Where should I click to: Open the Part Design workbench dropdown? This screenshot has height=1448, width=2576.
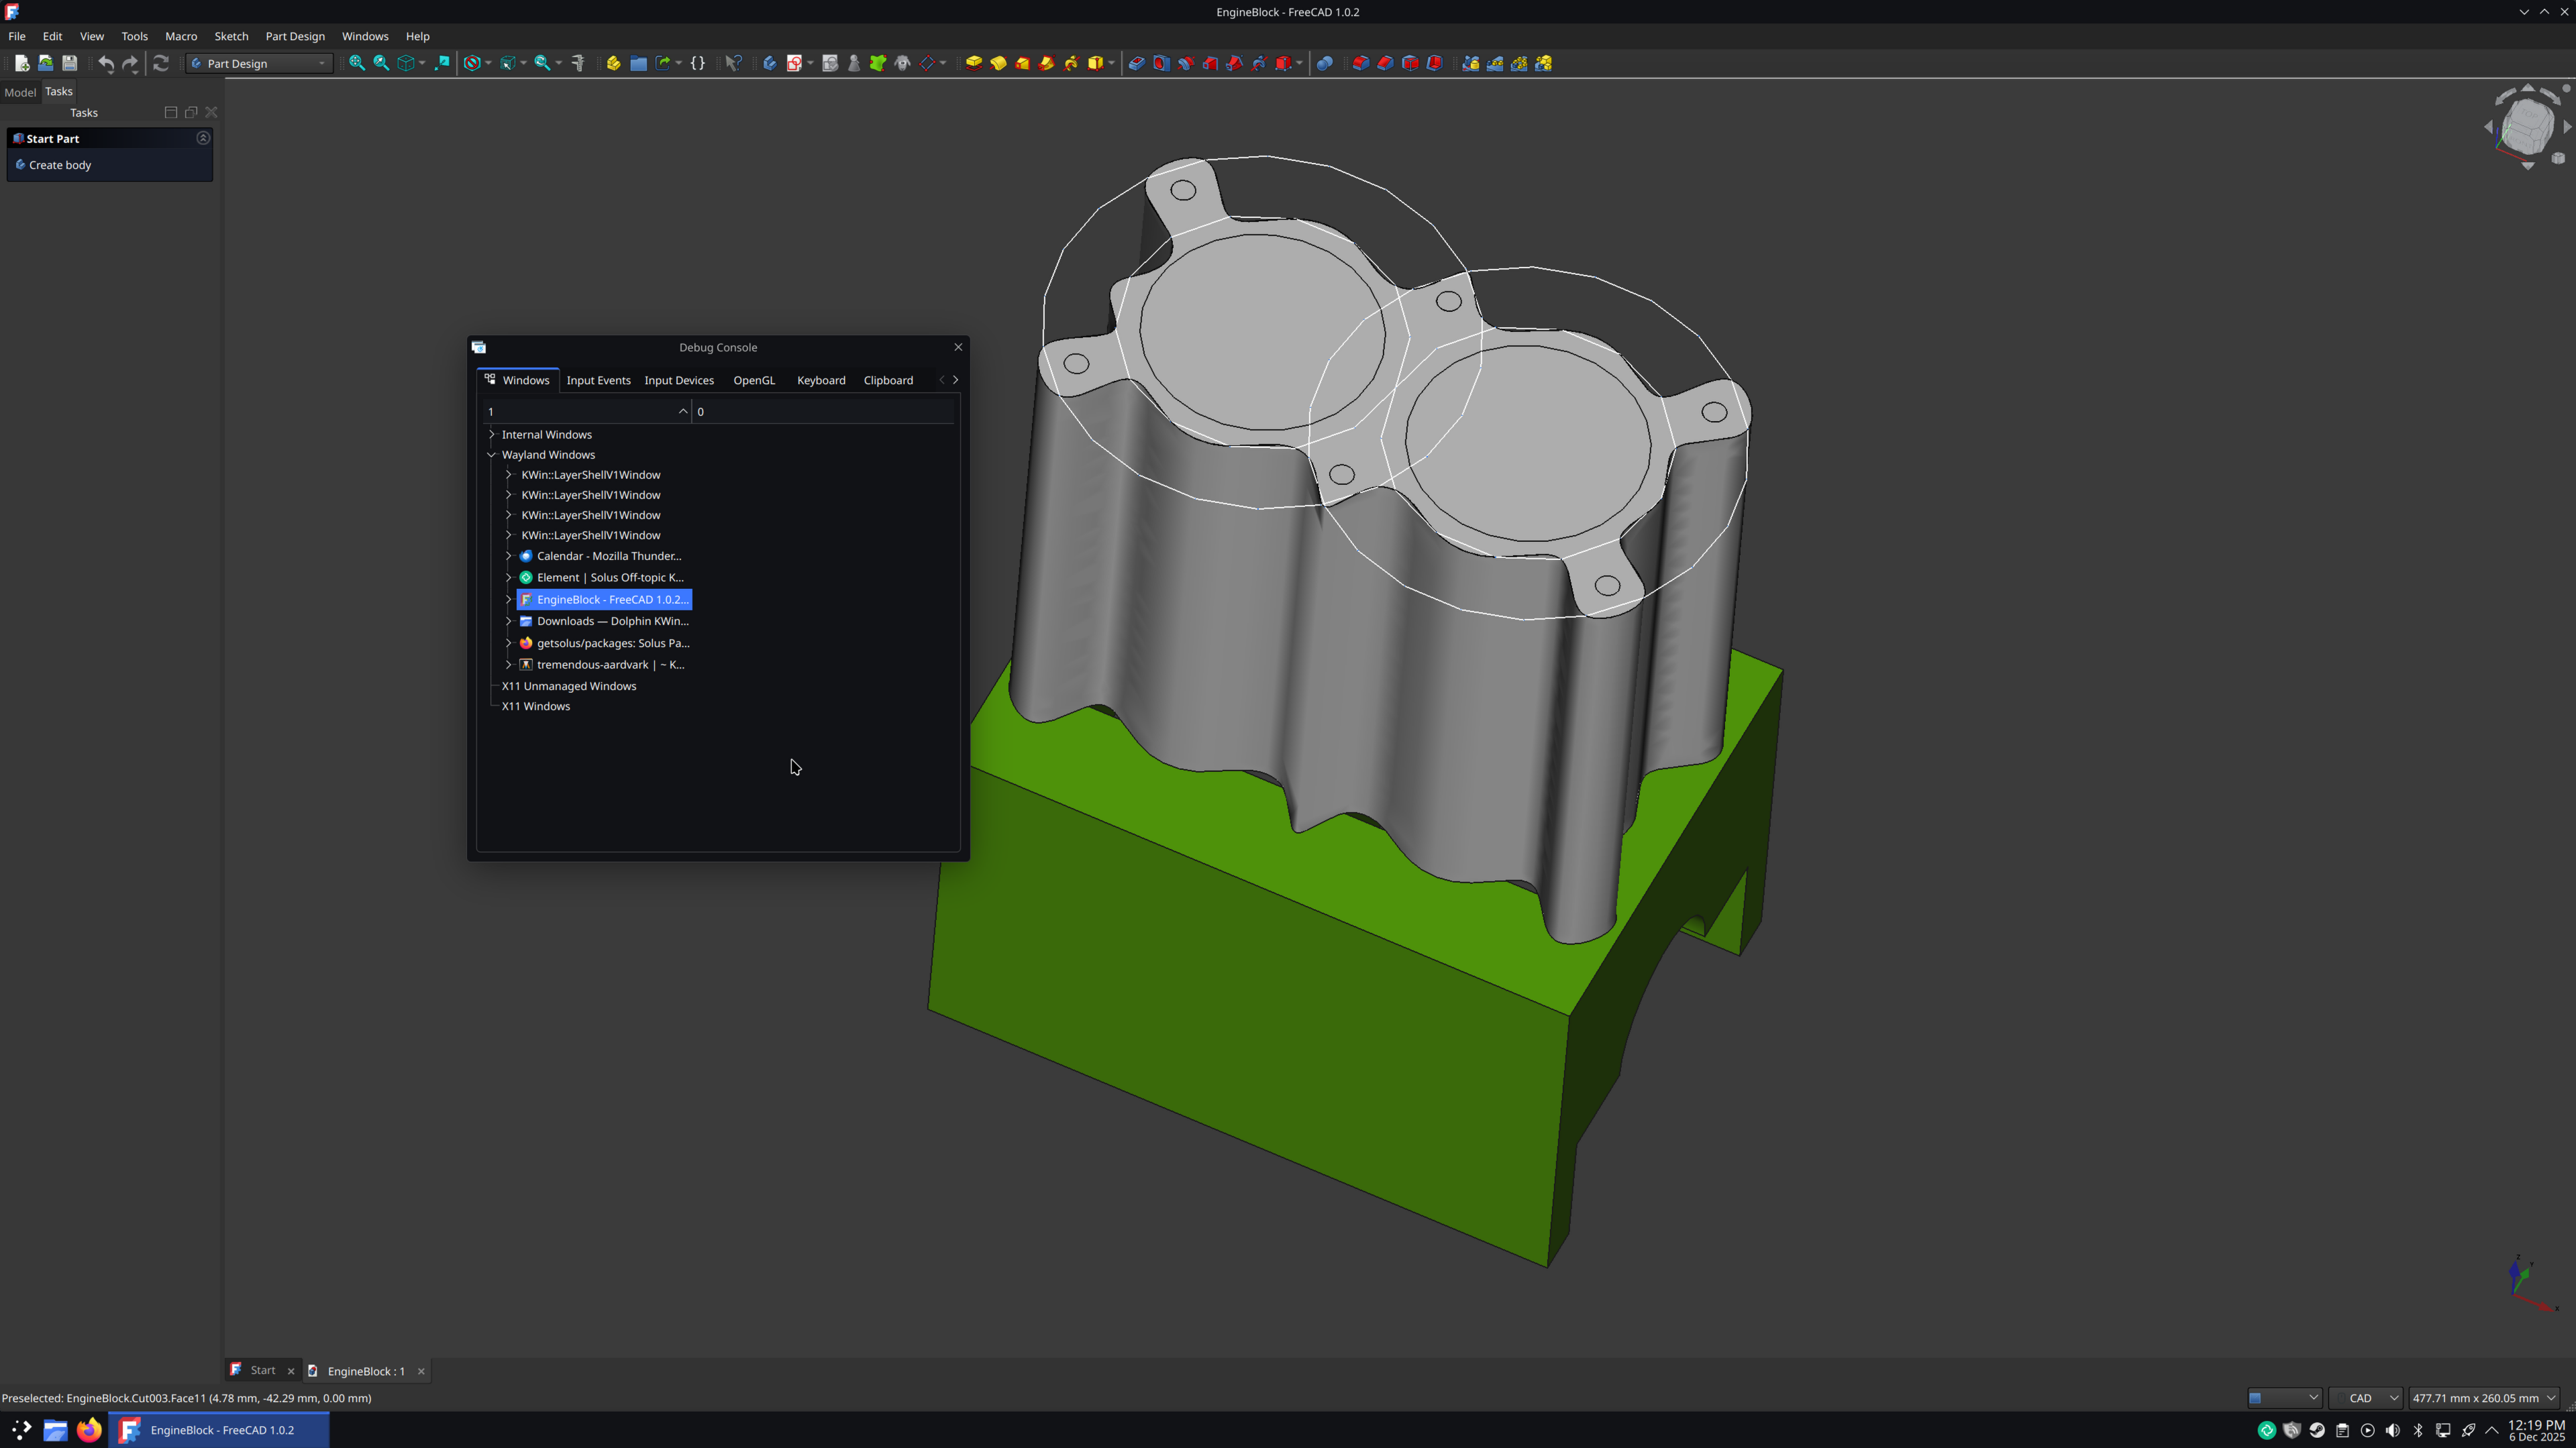tap(259, 63)
